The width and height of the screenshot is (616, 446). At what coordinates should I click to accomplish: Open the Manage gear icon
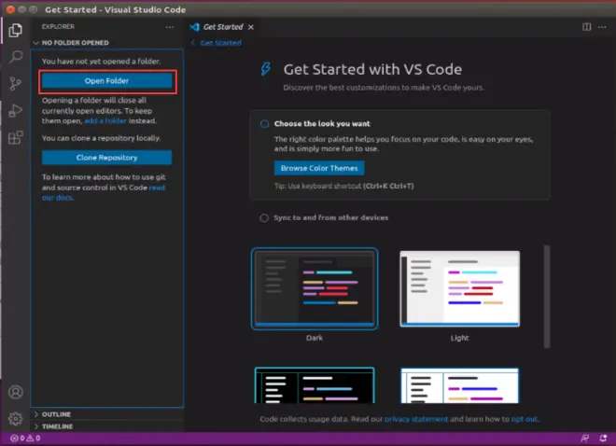pyautogui.click(x=16, y=419)
